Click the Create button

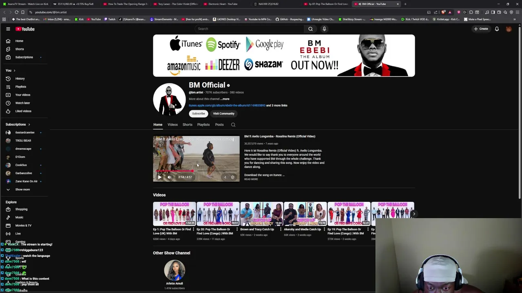(481, 29)
